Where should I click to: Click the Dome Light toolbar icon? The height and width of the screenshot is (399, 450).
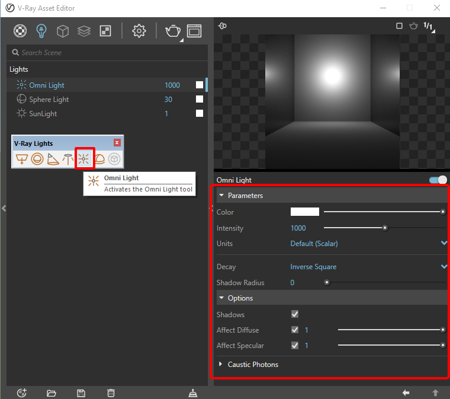click(99, 159)
